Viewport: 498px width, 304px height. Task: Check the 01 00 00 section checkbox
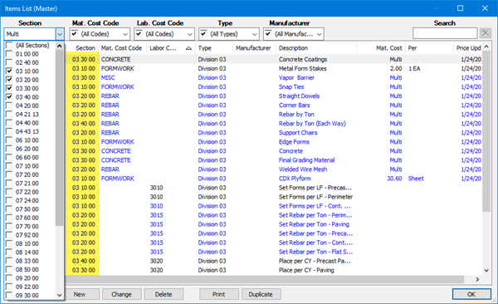pyautogui.click(x=9, y=54)
